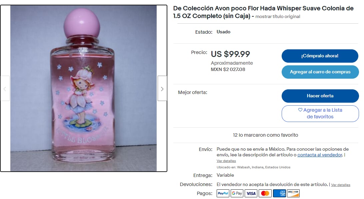Click the Discover card icon

pyautogui.click(x=293, y=193)
